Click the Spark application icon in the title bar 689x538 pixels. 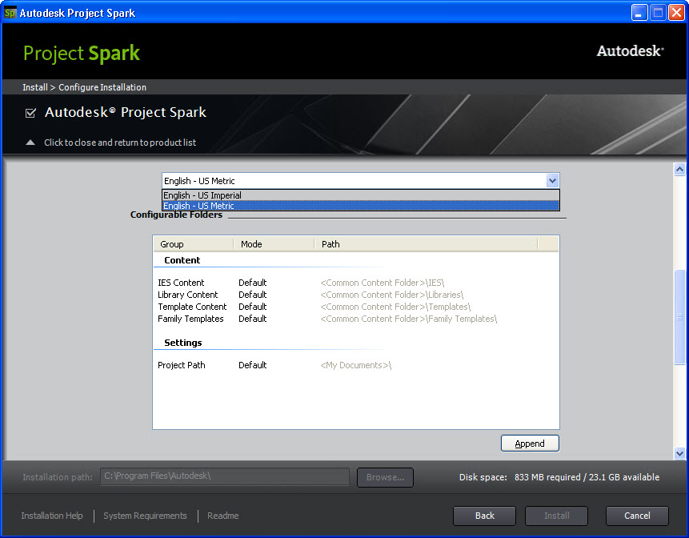point(11,12)
